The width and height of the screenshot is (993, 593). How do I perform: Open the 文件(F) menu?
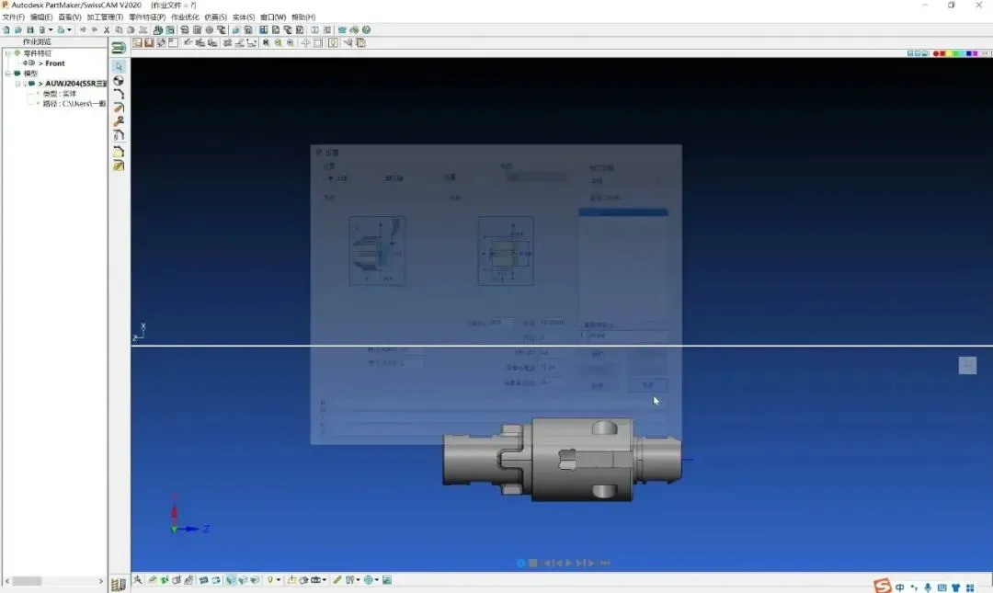[x=13, y=17]
